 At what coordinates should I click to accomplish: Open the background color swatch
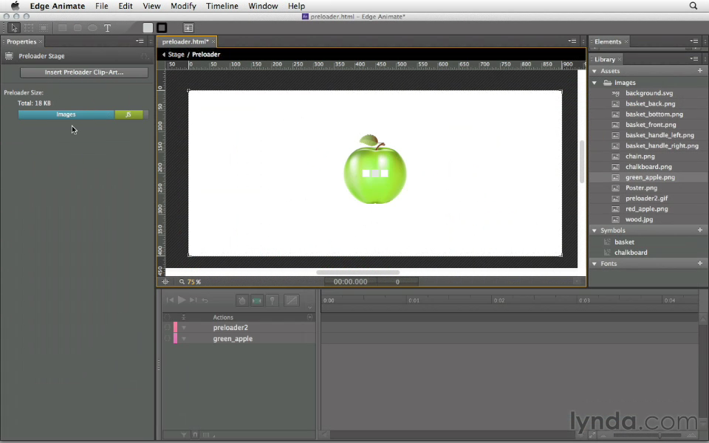[148, 28]
